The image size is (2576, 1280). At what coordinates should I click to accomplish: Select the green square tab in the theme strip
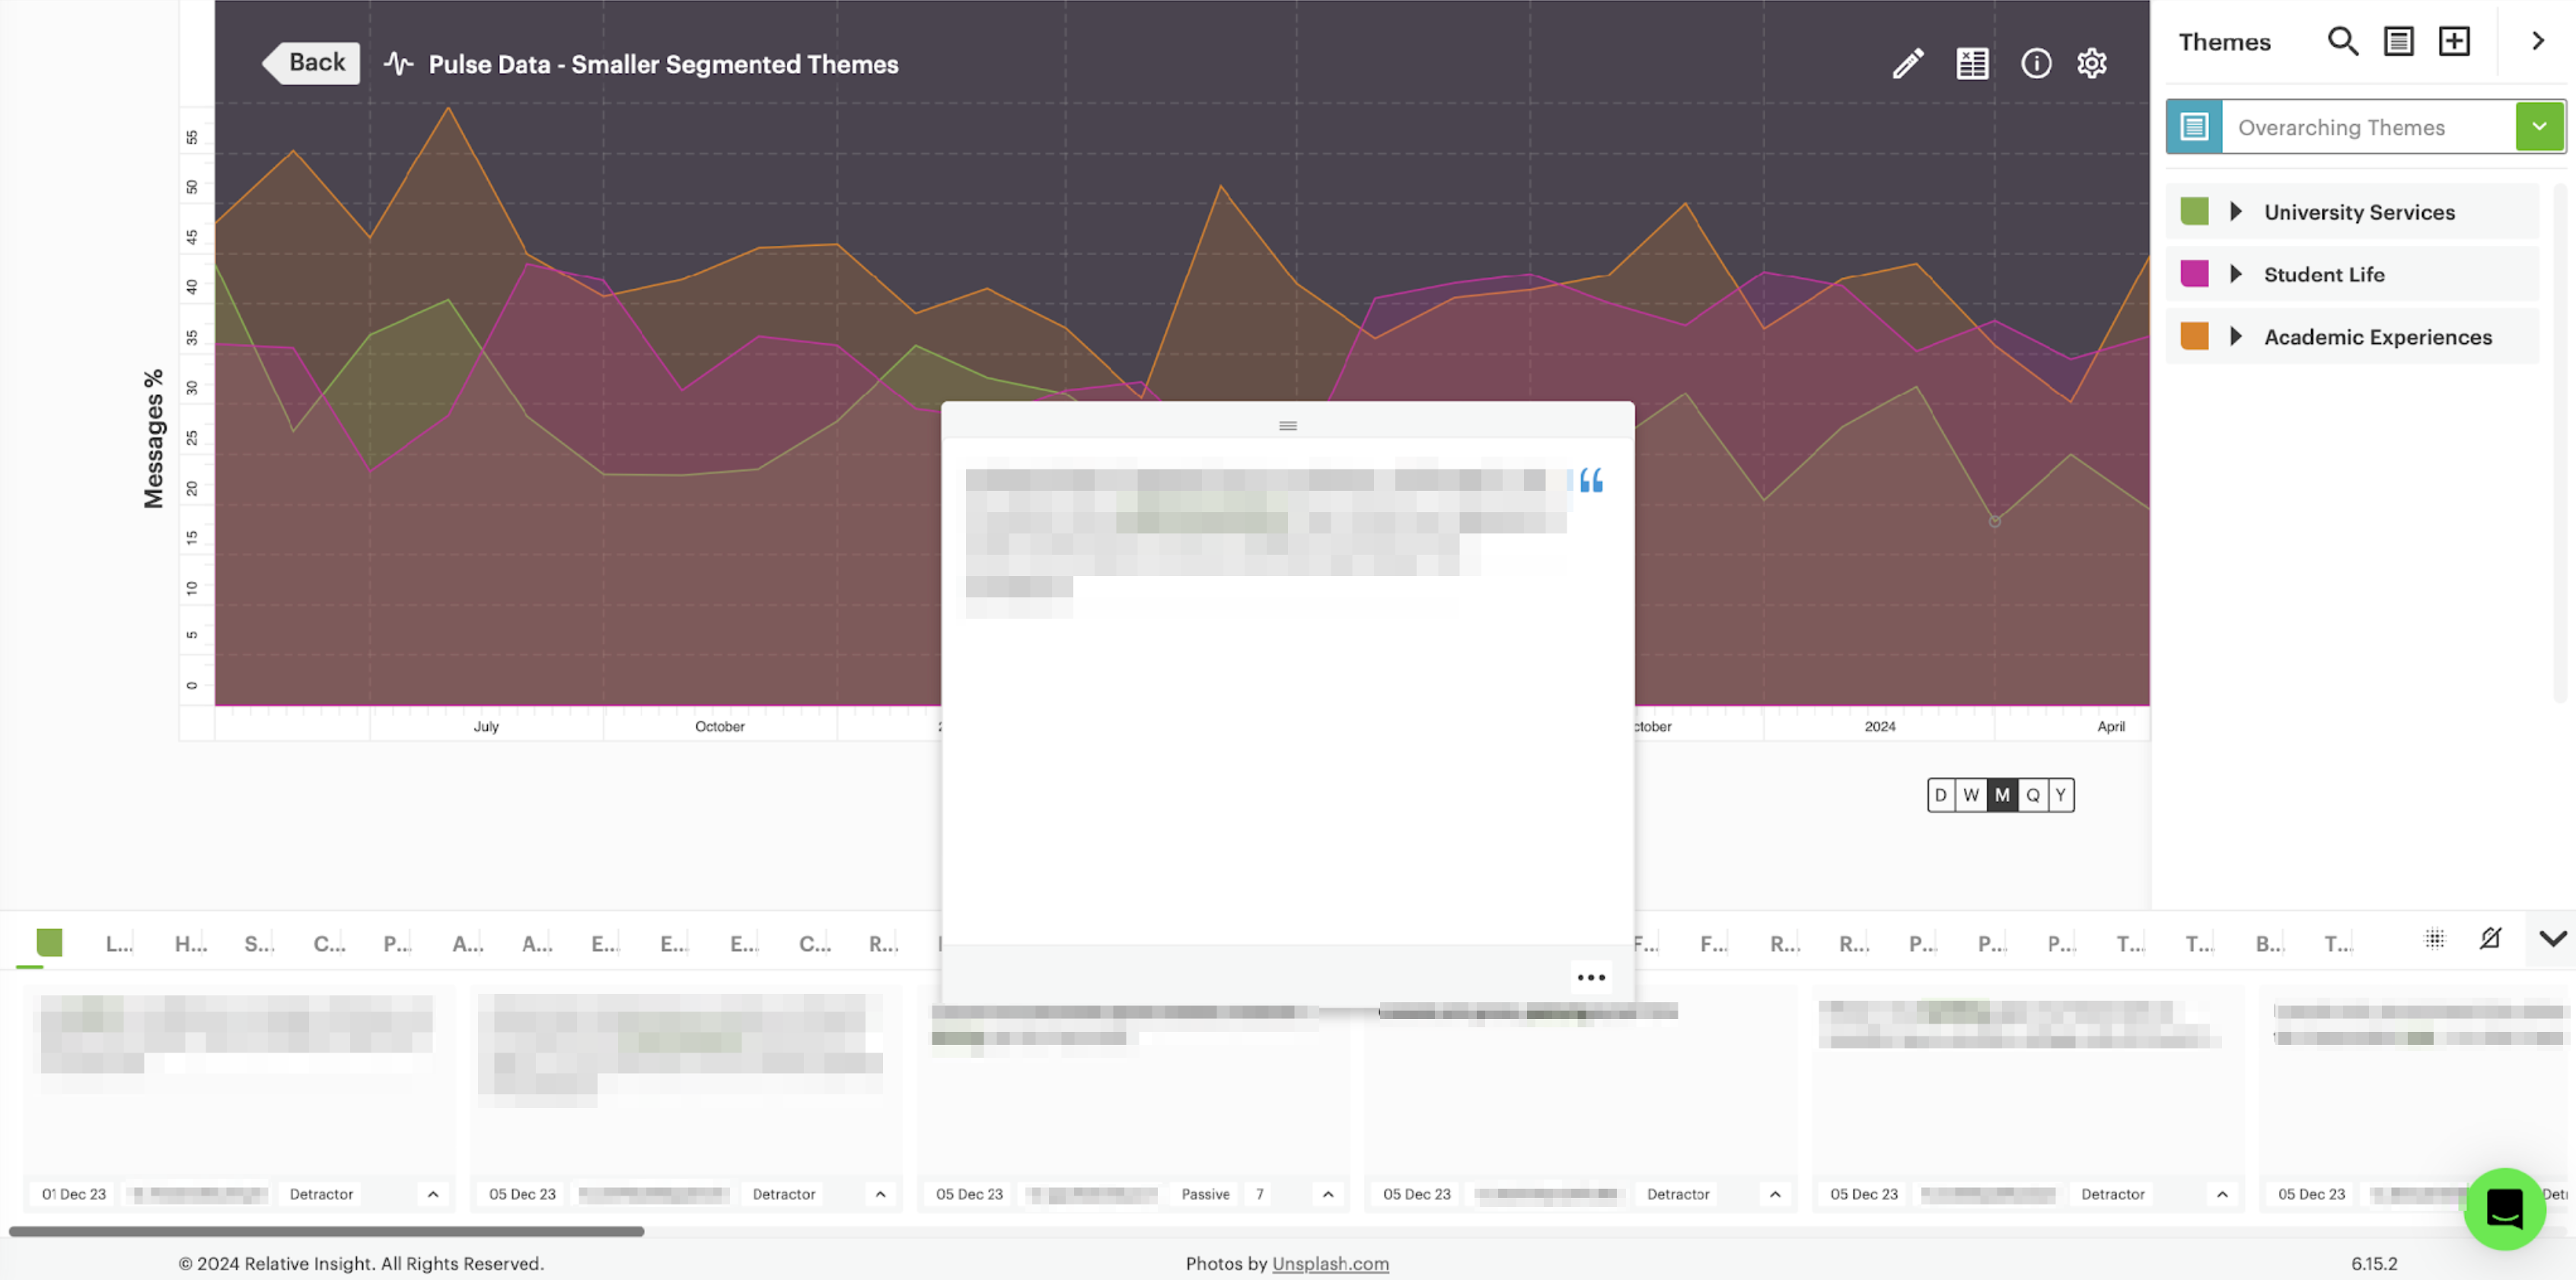[x=49, y=942]
